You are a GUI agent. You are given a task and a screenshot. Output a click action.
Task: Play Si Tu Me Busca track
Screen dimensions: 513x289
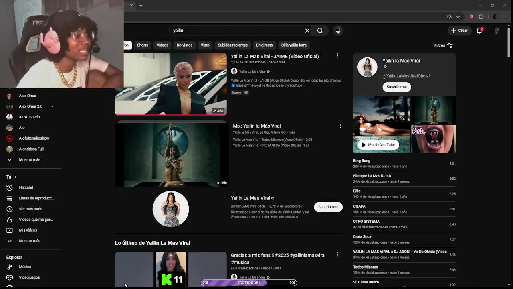tap(404, 283)
